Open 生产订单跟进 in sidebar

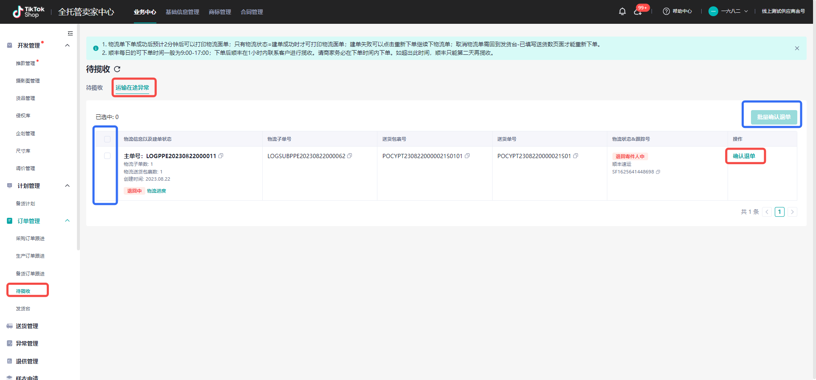tap(30, 256)
